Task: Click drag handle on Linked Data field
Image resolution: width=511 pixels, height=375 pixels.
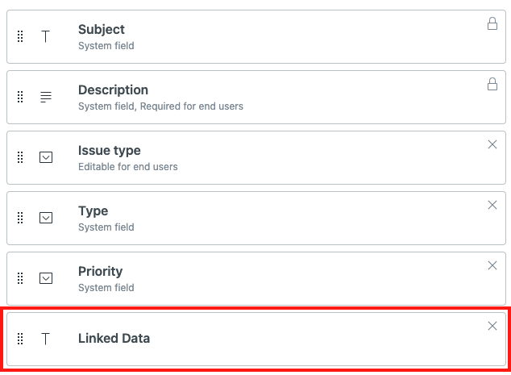Action: [20, 339]
